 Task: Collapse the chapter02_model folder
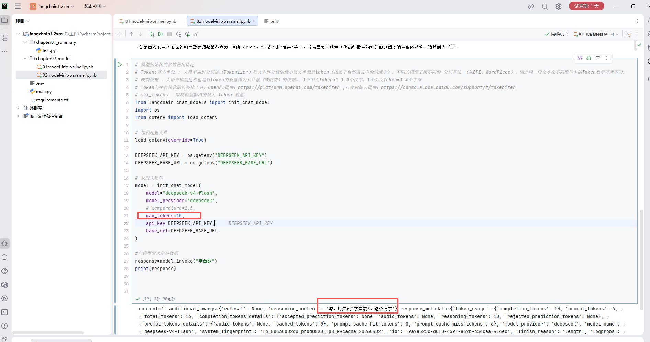[x=25, y=58]
